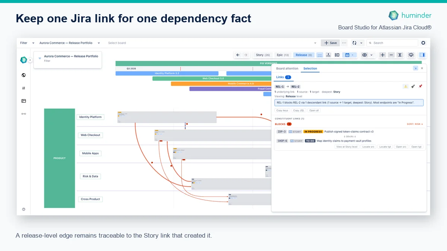Select the Identity Platform 3.2 version bar
The width and height of the screenshot is (447, 251).
coord(167,73)
